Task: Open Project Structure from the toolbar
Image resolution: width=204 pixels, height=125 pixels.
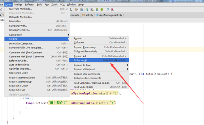Action: click(x=81, y=10)
